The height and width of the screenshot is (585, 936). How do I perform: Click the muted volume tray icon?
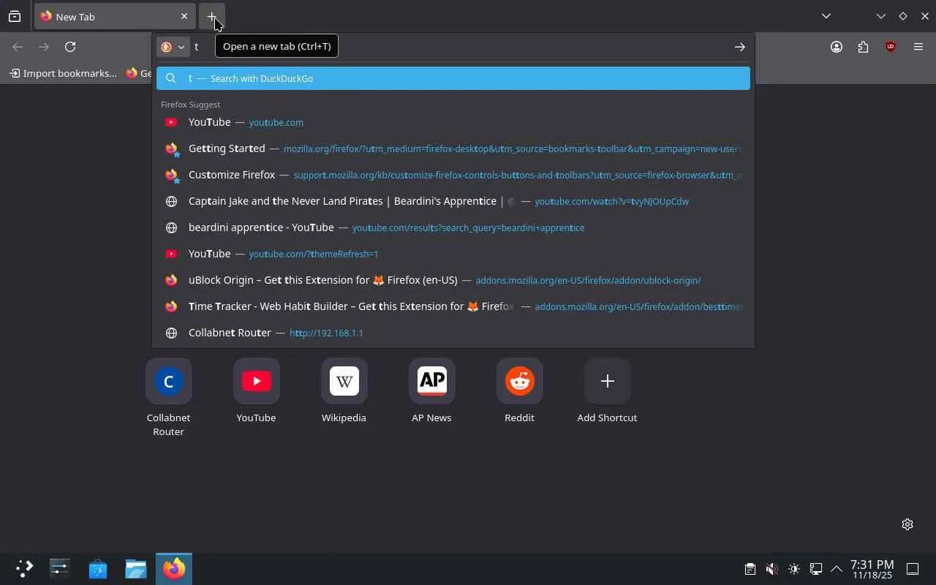(771, 569)
